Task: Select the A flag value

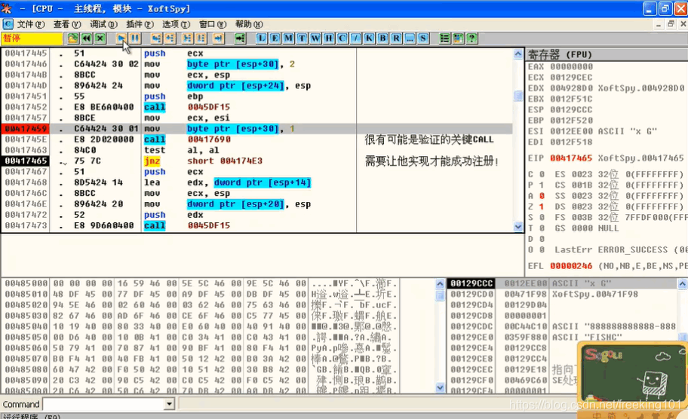Action: point(542,195)
